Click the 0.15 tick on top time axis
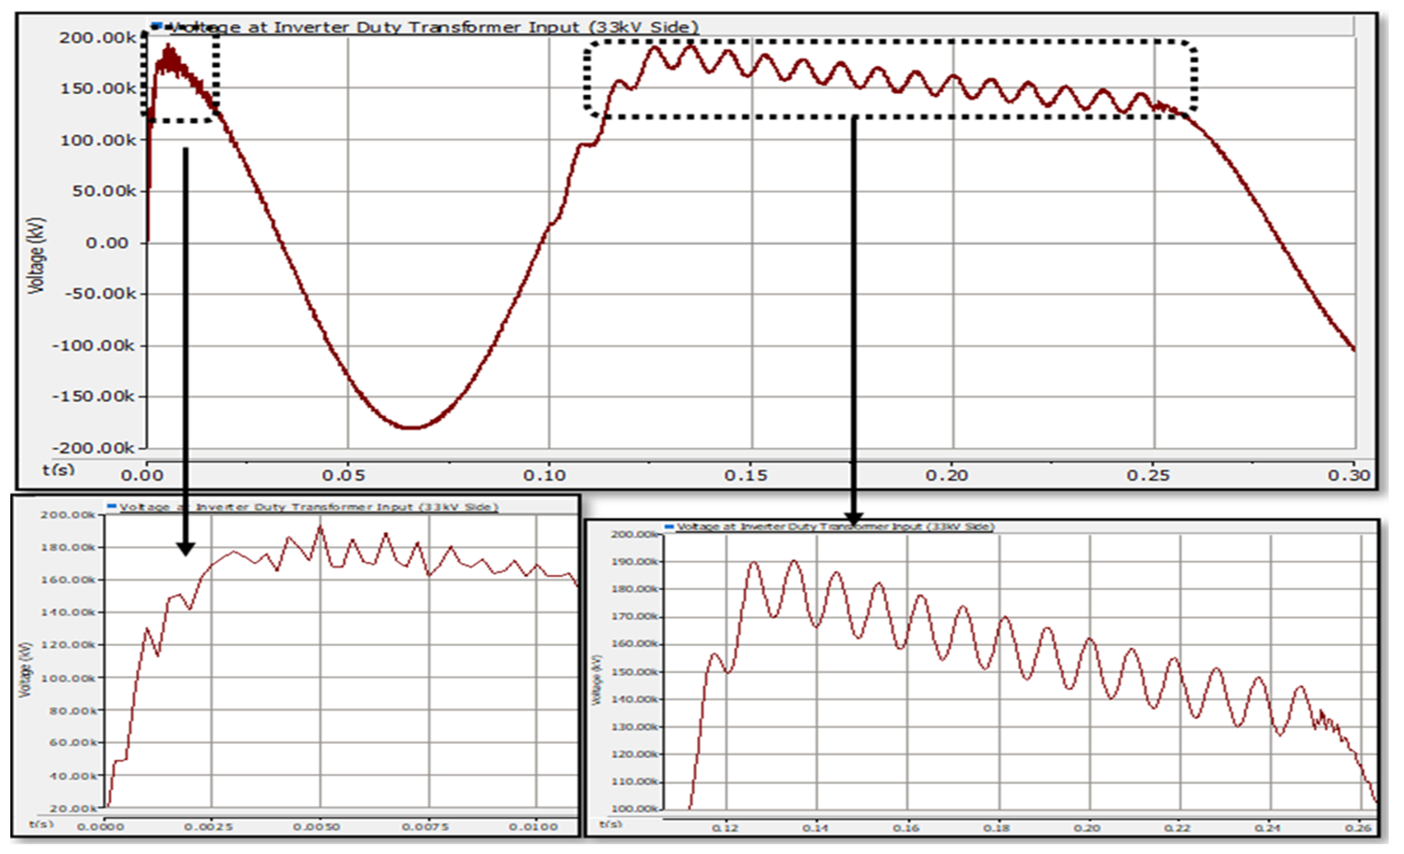 click(x=746, y=475)
